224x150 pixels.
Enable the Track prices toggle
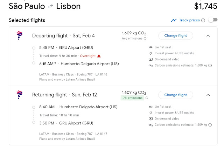point(212,20)
